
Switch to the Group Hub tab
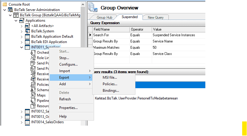[104, 18]
